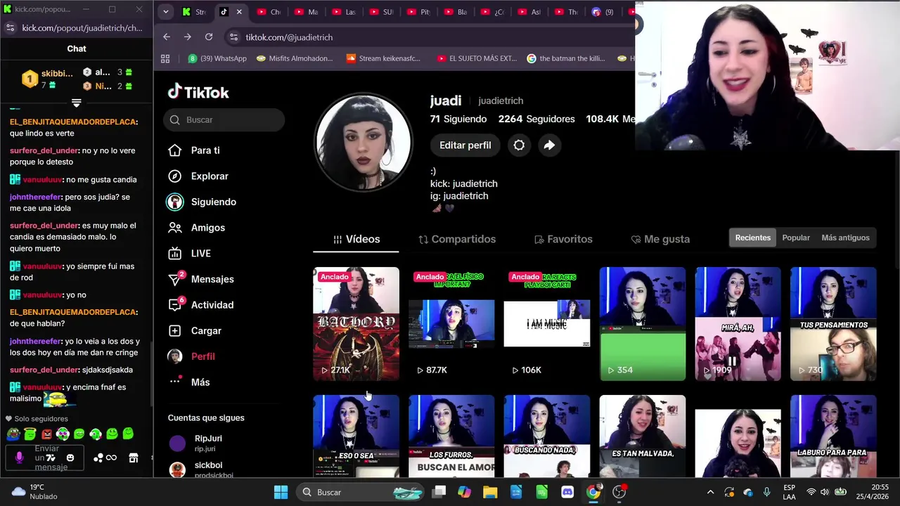Open the pinned I AM MUSIC video
This screenshot has height=506, width=900.
tap(547, 323)
